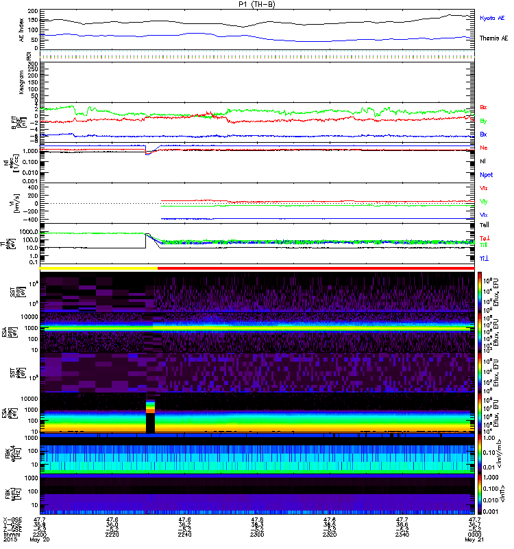This screenshot has width=514, height=549.
Task: Click the green Viy velocity legend label
Action: pos(483,202)
